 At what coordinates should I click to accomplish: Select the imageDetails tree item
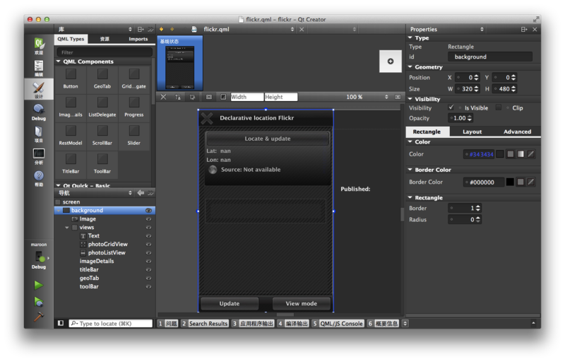pos(97,261)
